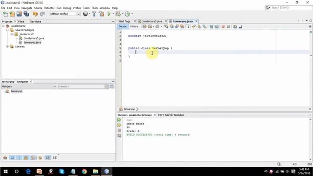Viewport: 313px width, 176px height.
Task: Click the IDE search field
Action: [289, 8]
